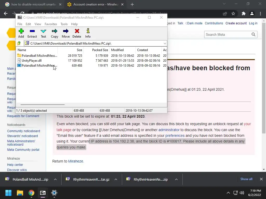Click the Create account link
This screenshot has width=266, height=199.
click(236, 23)
